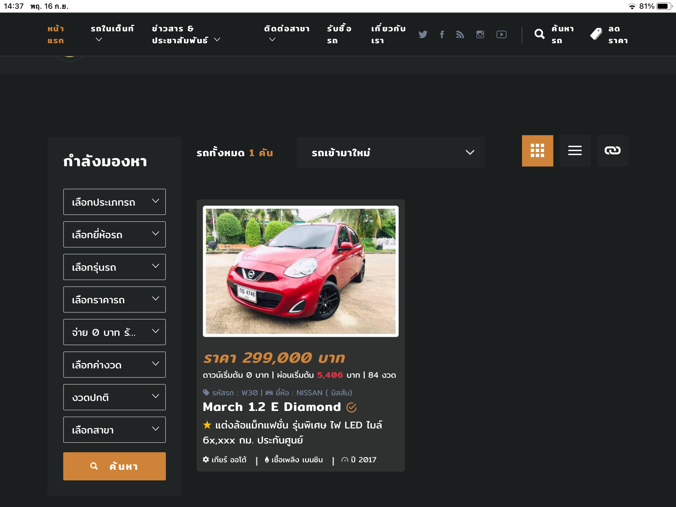Screen dimensions: 676x507
Task: Click the Facebook icon in header
Action: [x=442, y=34]
